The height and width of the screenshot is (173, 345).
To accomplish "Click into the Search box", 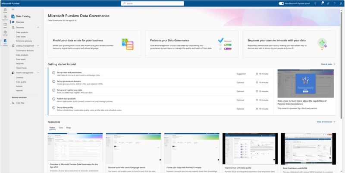I will (153, 3).
